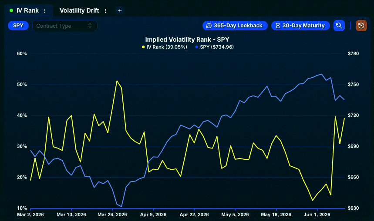Screen dimensions: 374x221
Task: Click the May 5, 2026 date label
Action: pos(235,214)
